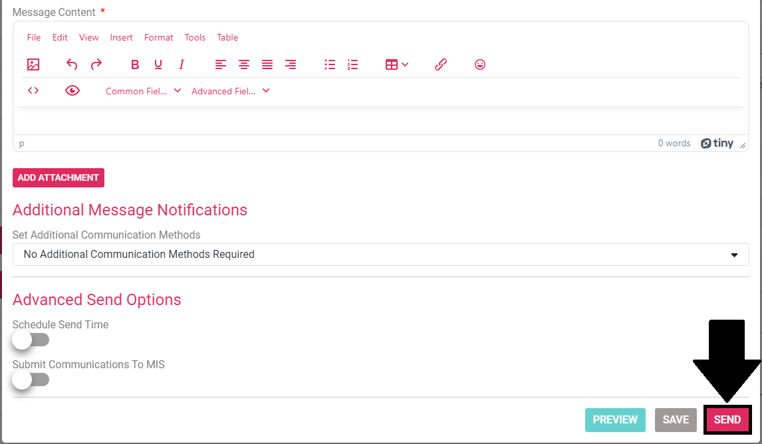The width and height of the screenshot is (762, 444).
Task: Expand Additional Communication Methods dropdown
Action: (380, 255)
